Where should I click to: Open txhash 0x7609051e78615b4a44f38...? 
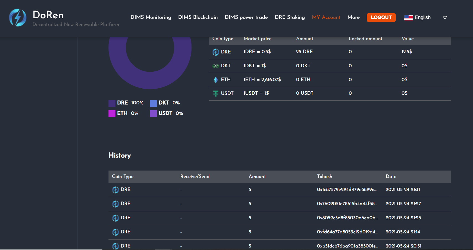(347, 204)
